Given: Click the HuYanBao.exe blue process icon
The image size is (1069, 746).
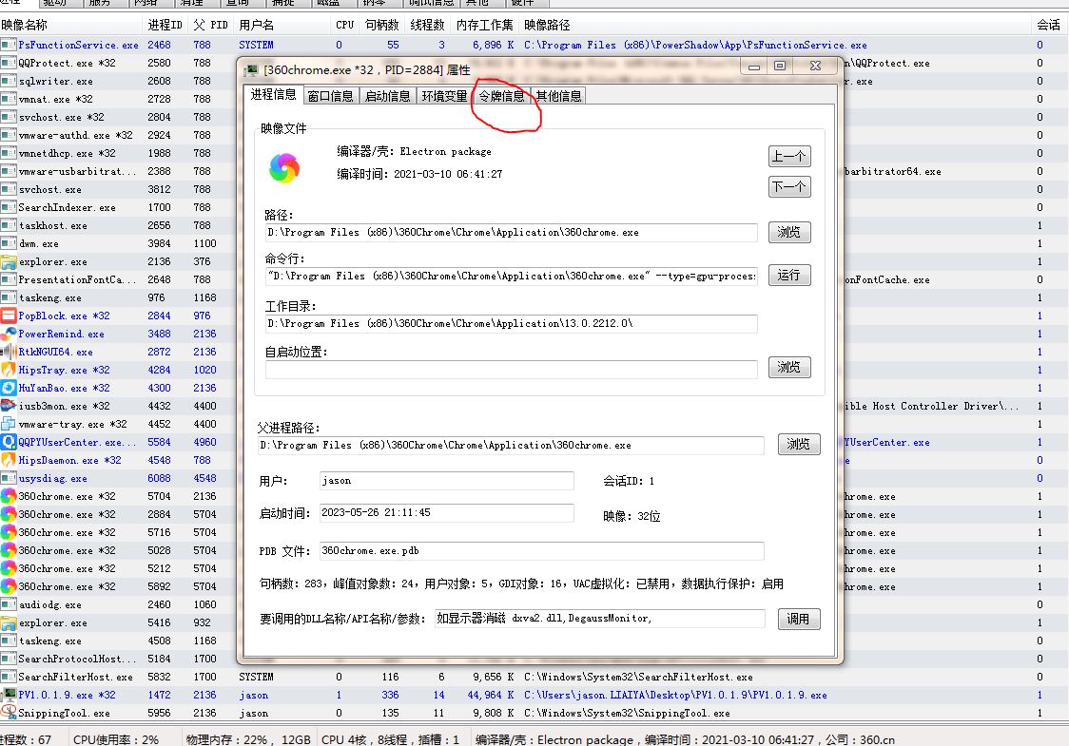Looking at the screenshot, I should coord(9,388).
